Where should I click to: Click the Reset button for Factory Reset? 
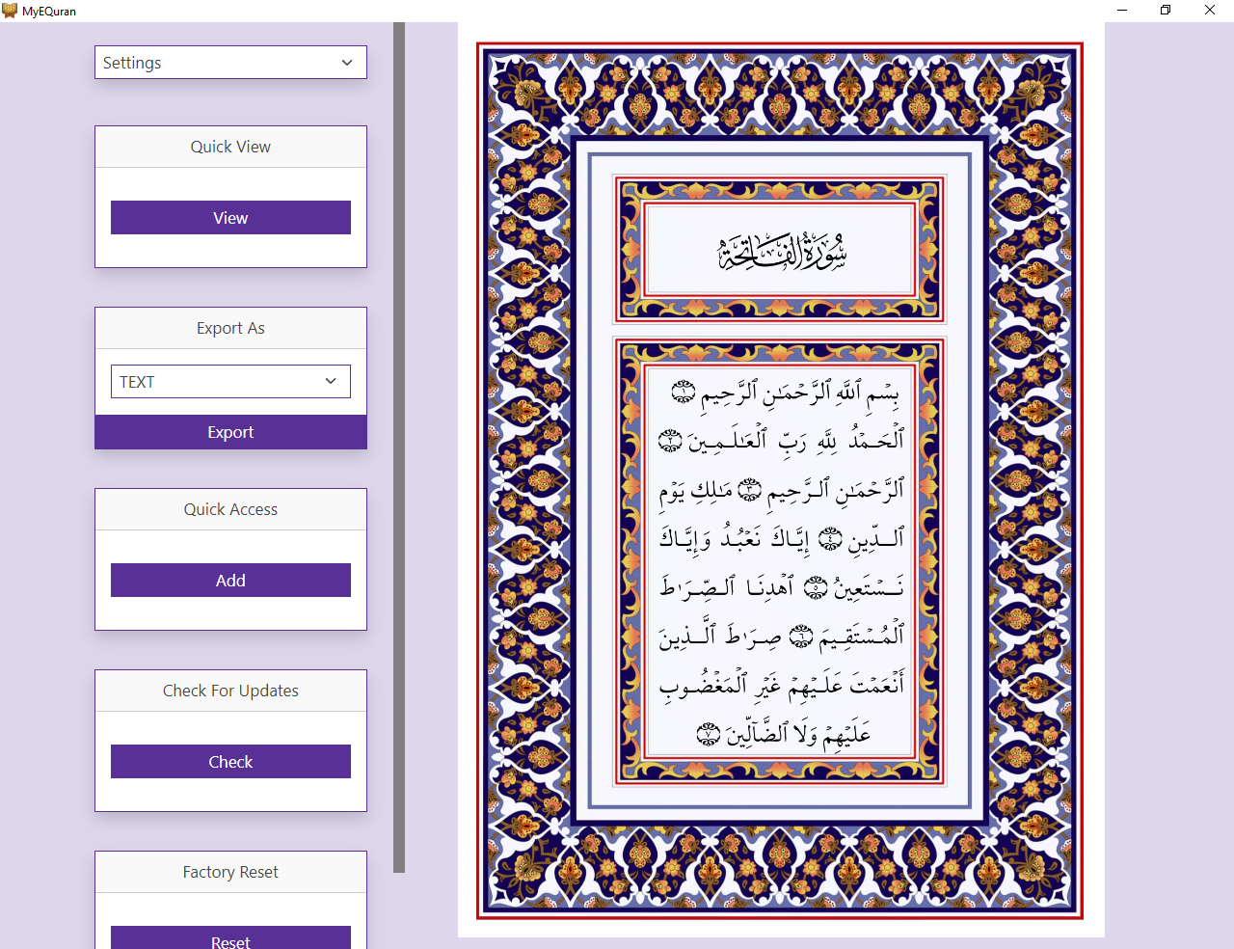230,939
